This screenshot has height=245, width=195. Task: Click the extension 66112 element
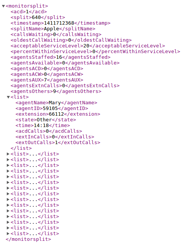coord(58,114)
